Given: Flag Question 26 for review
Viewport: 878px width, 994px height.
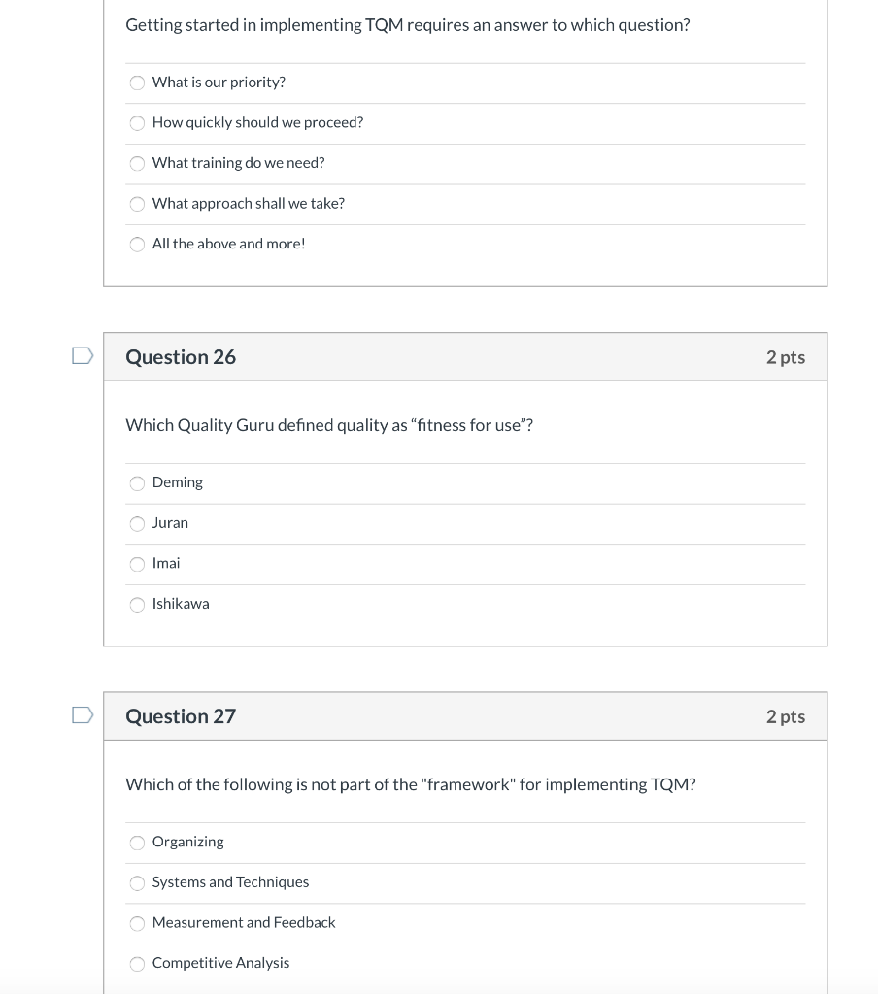Looking at the screenshot, I should [83, 356].
